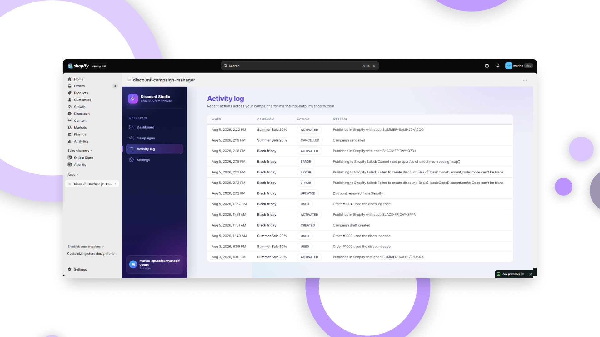Click the Home house icon
The image size is (600, 337).
click(x=70, y=79)
